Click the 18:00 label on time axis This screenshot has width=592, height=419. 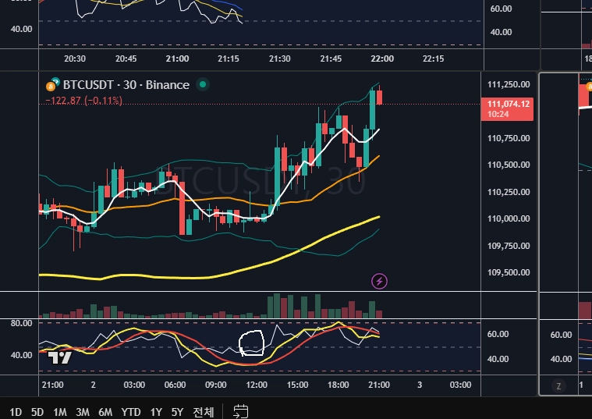pos(338,385)
